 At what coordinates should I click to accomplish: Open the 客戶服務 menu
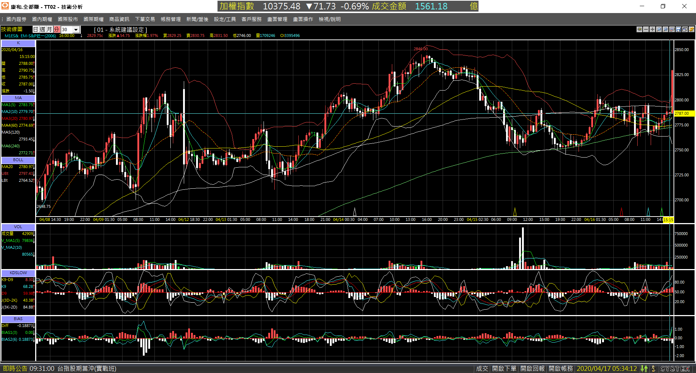[252, 19]
